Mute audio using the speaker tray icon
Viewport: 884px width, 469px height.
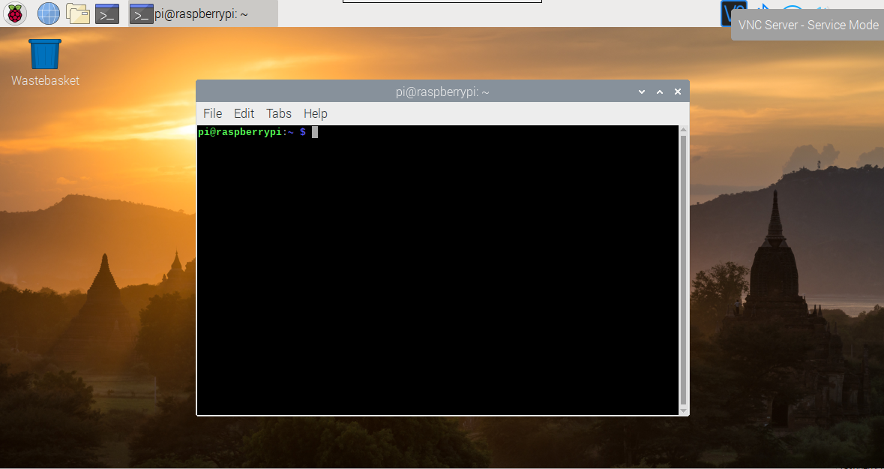click(823, 9)
